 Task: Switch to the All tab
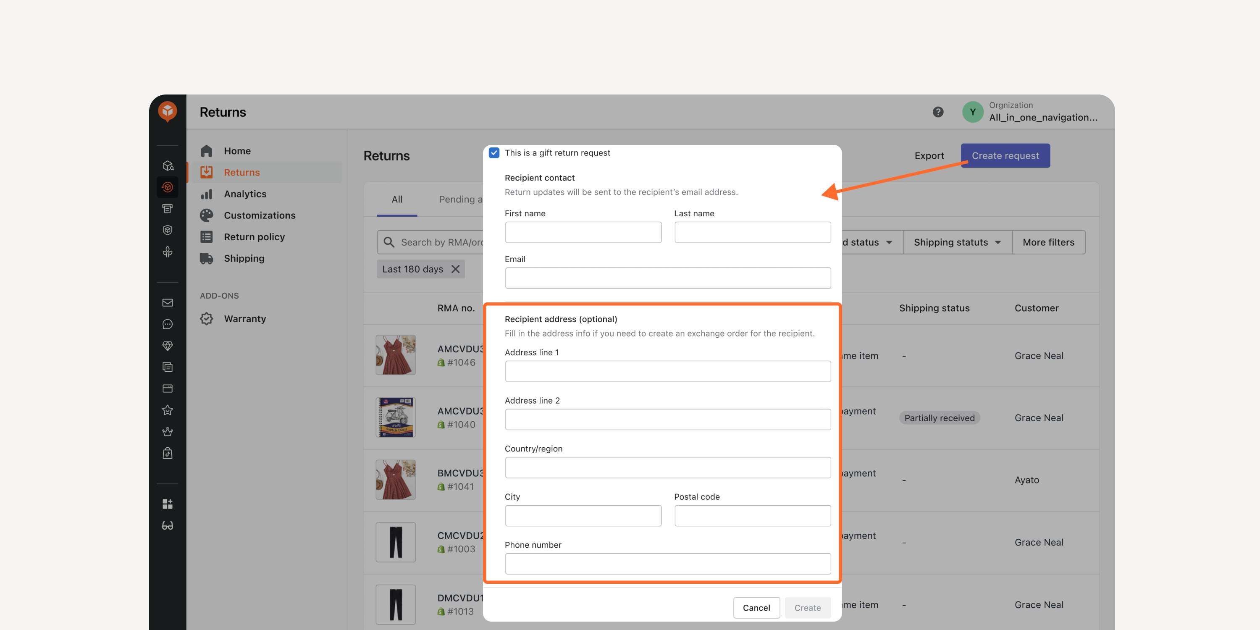coord(396,199)
